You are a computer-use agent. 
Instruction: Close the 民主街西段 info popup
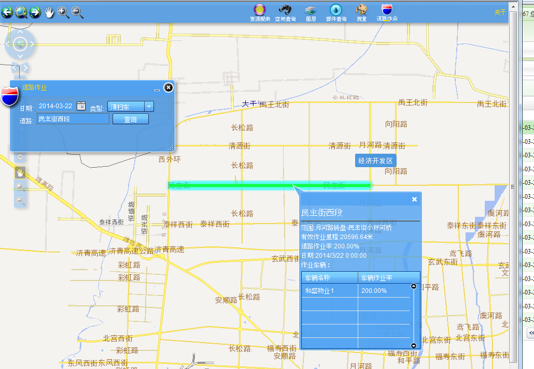click(x=414, y=199)
